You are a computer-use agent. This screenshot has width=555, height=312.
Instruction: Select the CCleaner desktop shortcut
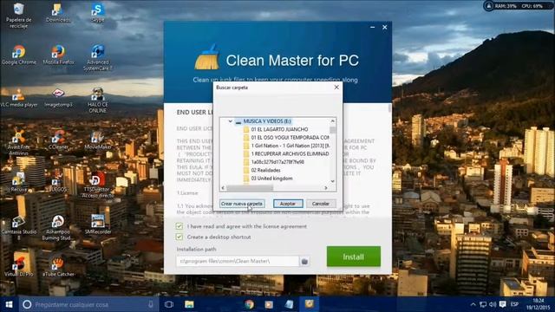pos(58,140)
